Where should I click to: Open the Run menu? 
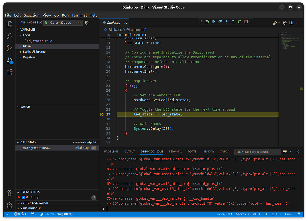[x=65, y=15]
